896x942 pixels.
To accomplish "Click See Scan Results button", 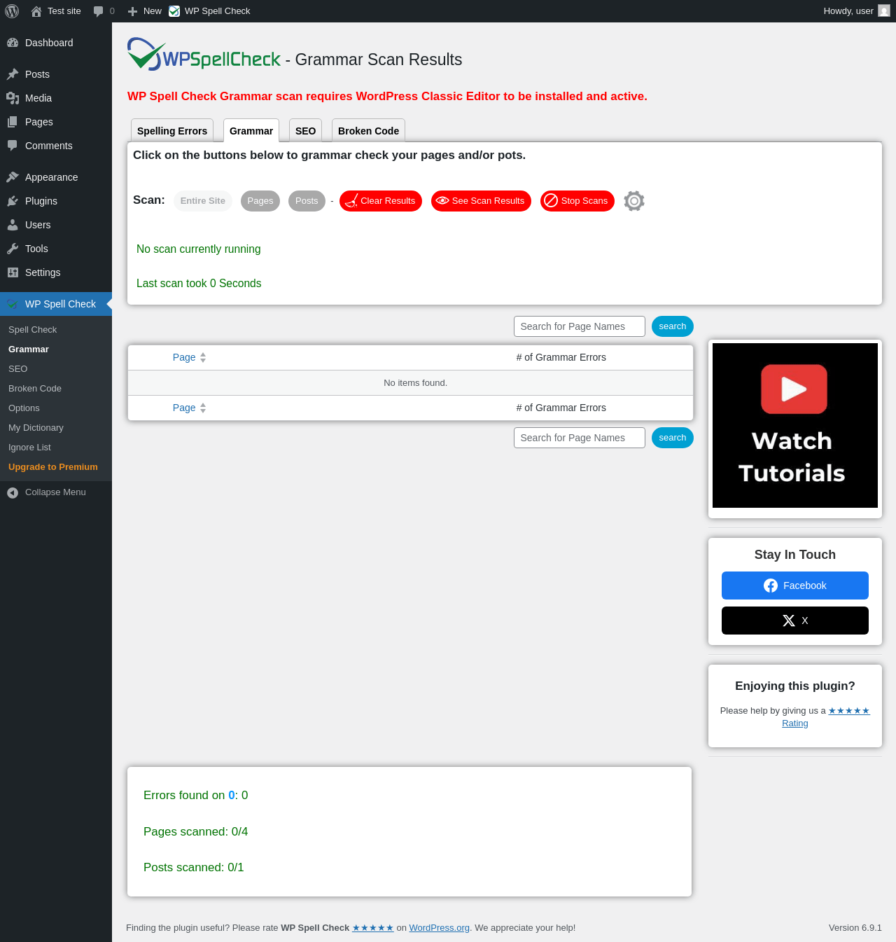I will click(481, 201).
